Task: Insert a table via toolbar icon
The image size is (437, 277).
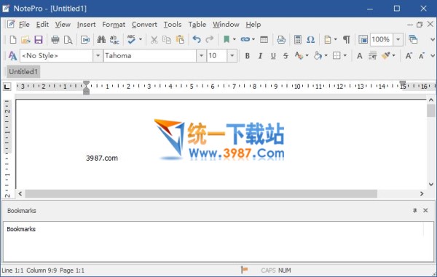Action: coord(264,39)
